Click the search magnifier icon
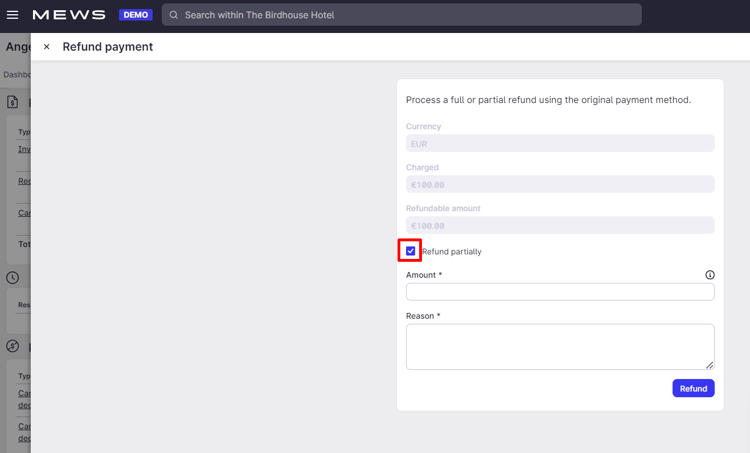The image size is (750, 453). tap(174, 15)
